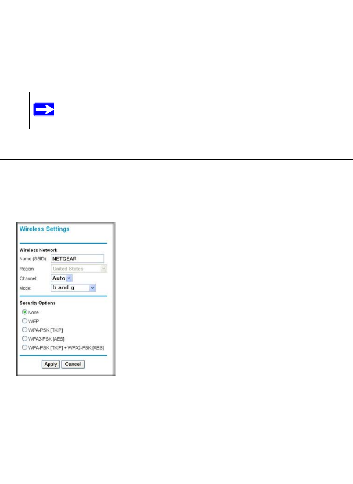
Task: Click the Security Options section label
Action: click(37, 303)
